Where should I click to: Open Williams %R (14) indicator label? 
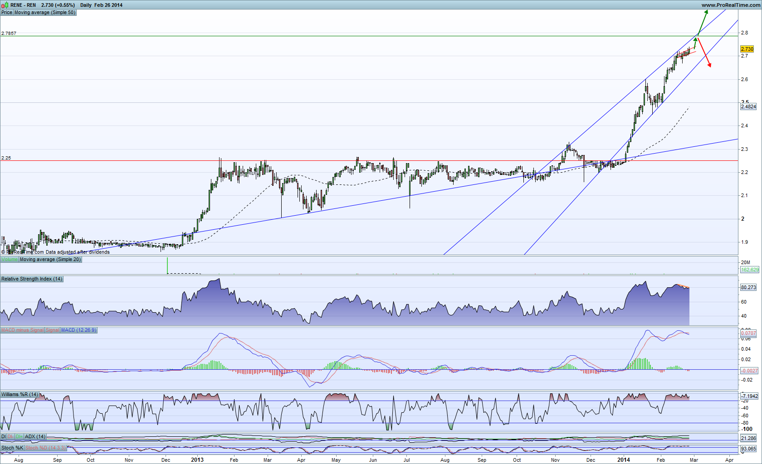(x=20, y=394)
